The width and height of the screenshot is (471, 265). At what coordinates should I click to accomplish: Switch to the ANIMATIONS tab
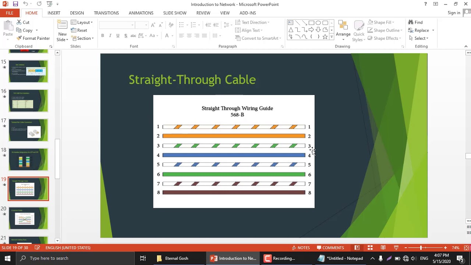[x=141, y=13]
